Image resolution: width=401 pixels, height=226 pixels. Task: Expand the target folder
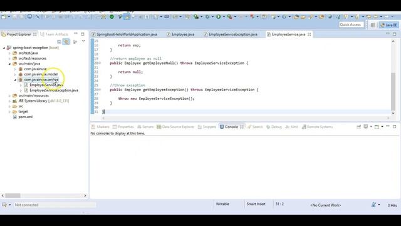coord(9,112)
